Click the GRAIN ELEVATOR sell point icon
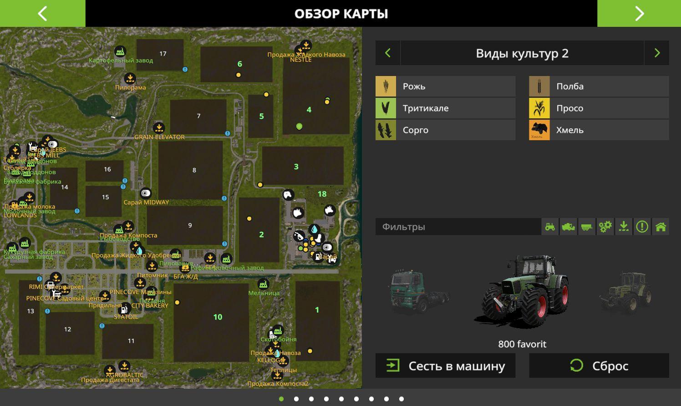Image resolution: width=681 pixels, height=406 pixels. click(159, 127)
